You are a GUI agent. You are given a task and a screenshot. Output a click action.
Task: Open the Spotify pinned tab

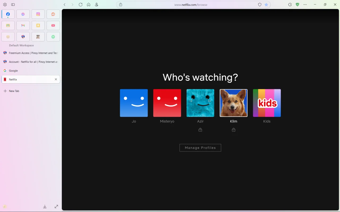tap(53, 37)
